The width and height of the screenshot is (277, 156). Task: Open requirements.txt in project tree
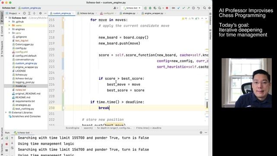click(x=25, y=101)
